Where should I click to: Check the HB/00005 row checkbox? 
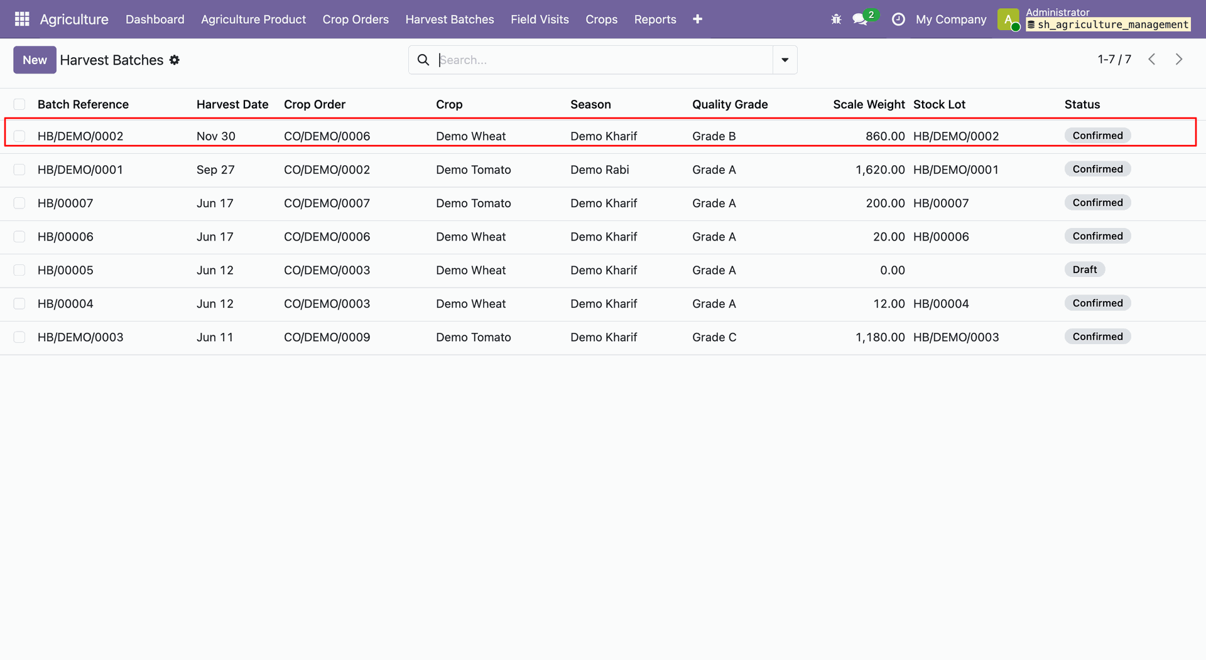pyautogui.click(x=19, y=270)
